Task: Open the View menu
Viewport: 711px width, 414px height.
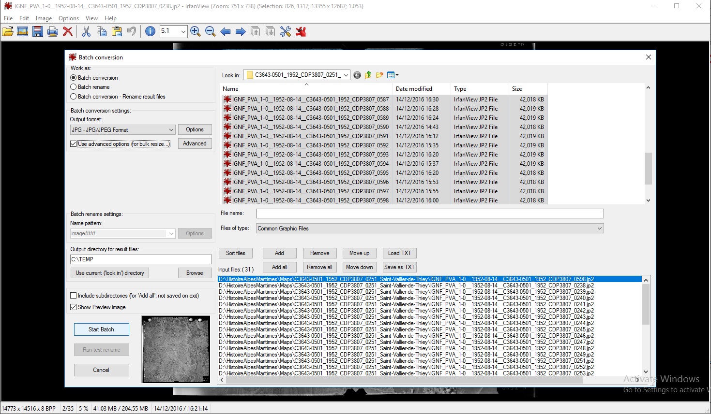Action: pos(91,18)
